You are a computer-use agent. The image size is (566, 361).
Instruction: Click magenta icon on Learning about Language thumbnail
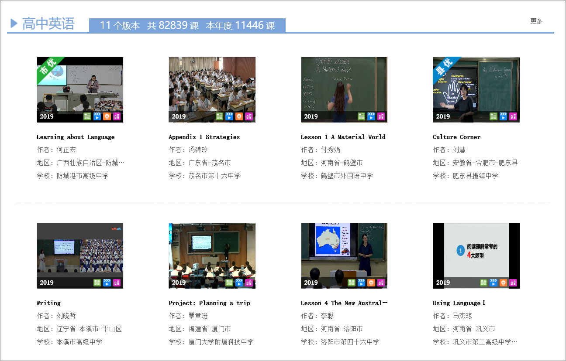117,116
